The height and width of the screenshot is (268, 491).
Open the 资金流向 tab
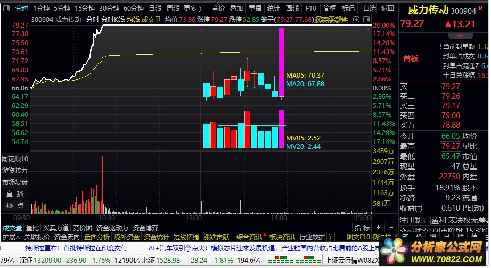click(x=67, y=237)
